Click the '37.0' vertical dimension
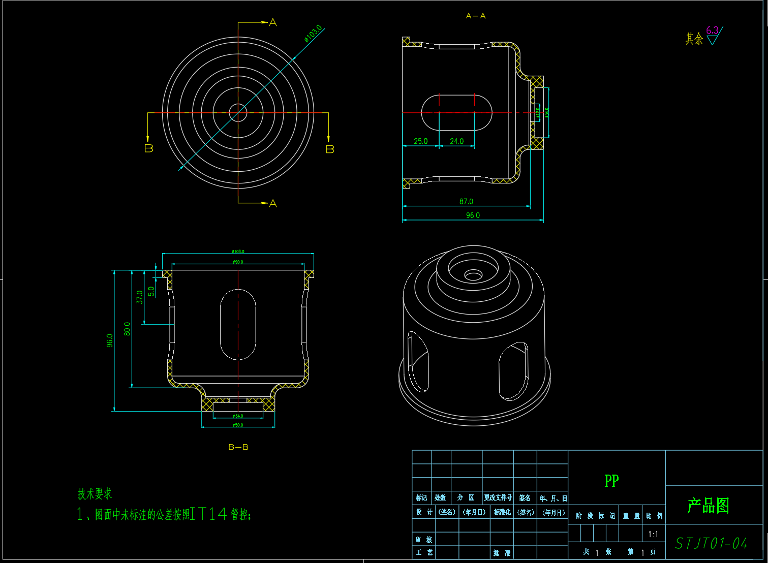Viewport: 768px width, 563px height. (140, 297)
